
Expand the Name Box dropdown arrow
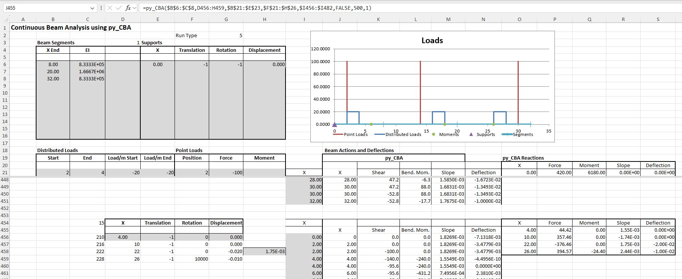(x=93, y=8)
